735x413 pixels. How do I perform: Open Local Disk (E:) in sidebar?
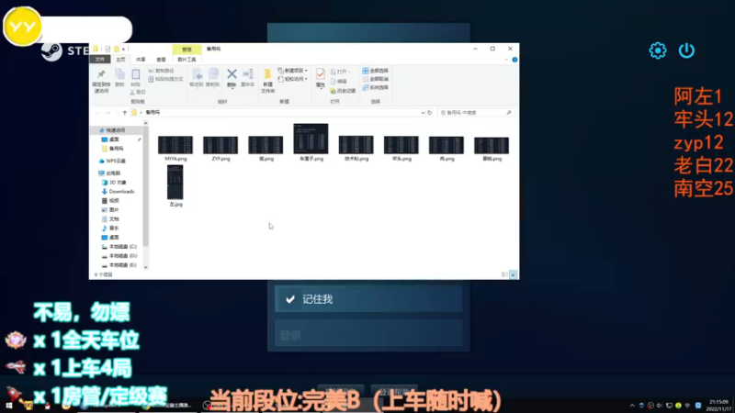[119, 265]
